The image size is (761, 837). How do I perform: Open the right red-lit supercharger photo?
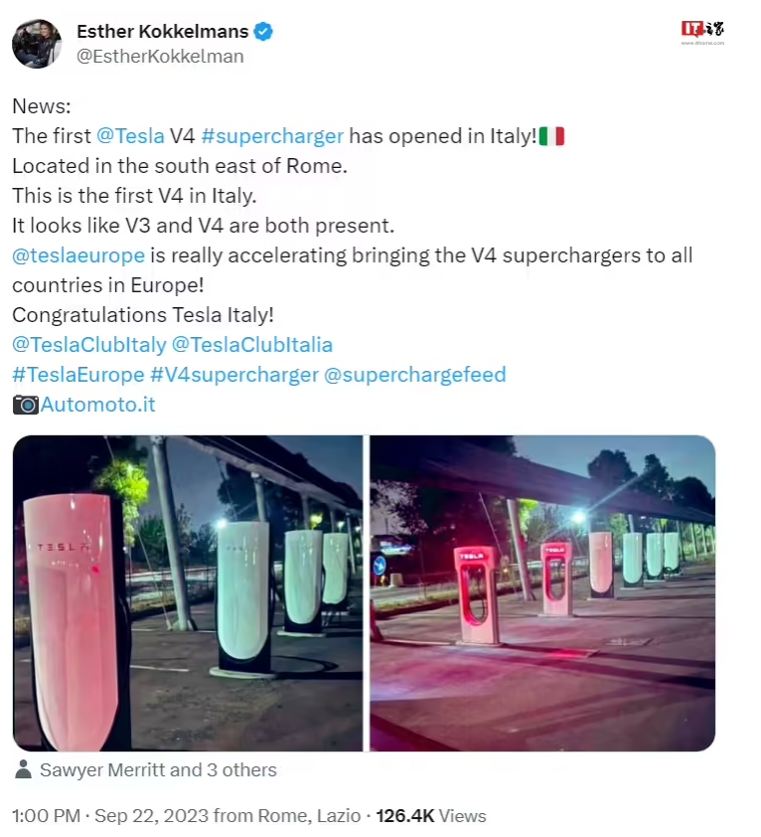[542, 592]
